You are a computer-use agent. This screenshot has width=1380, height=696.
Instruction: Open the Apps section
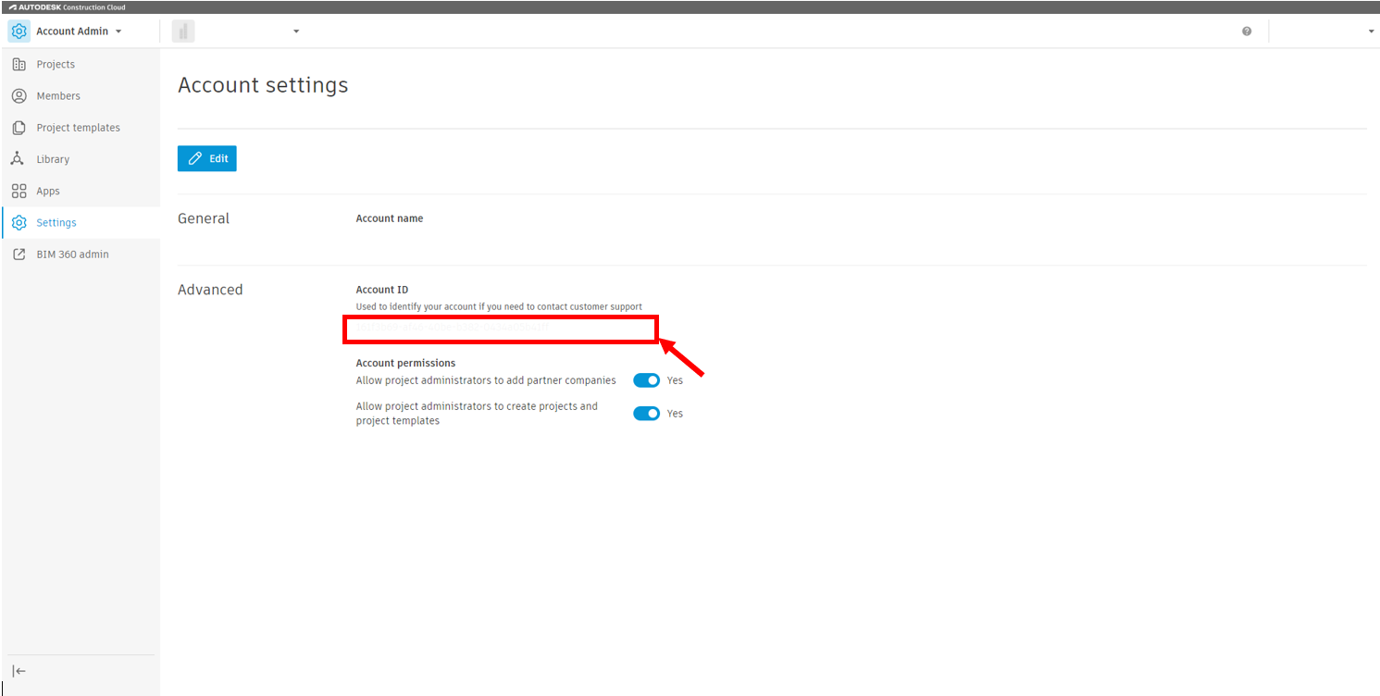(46, 191)
